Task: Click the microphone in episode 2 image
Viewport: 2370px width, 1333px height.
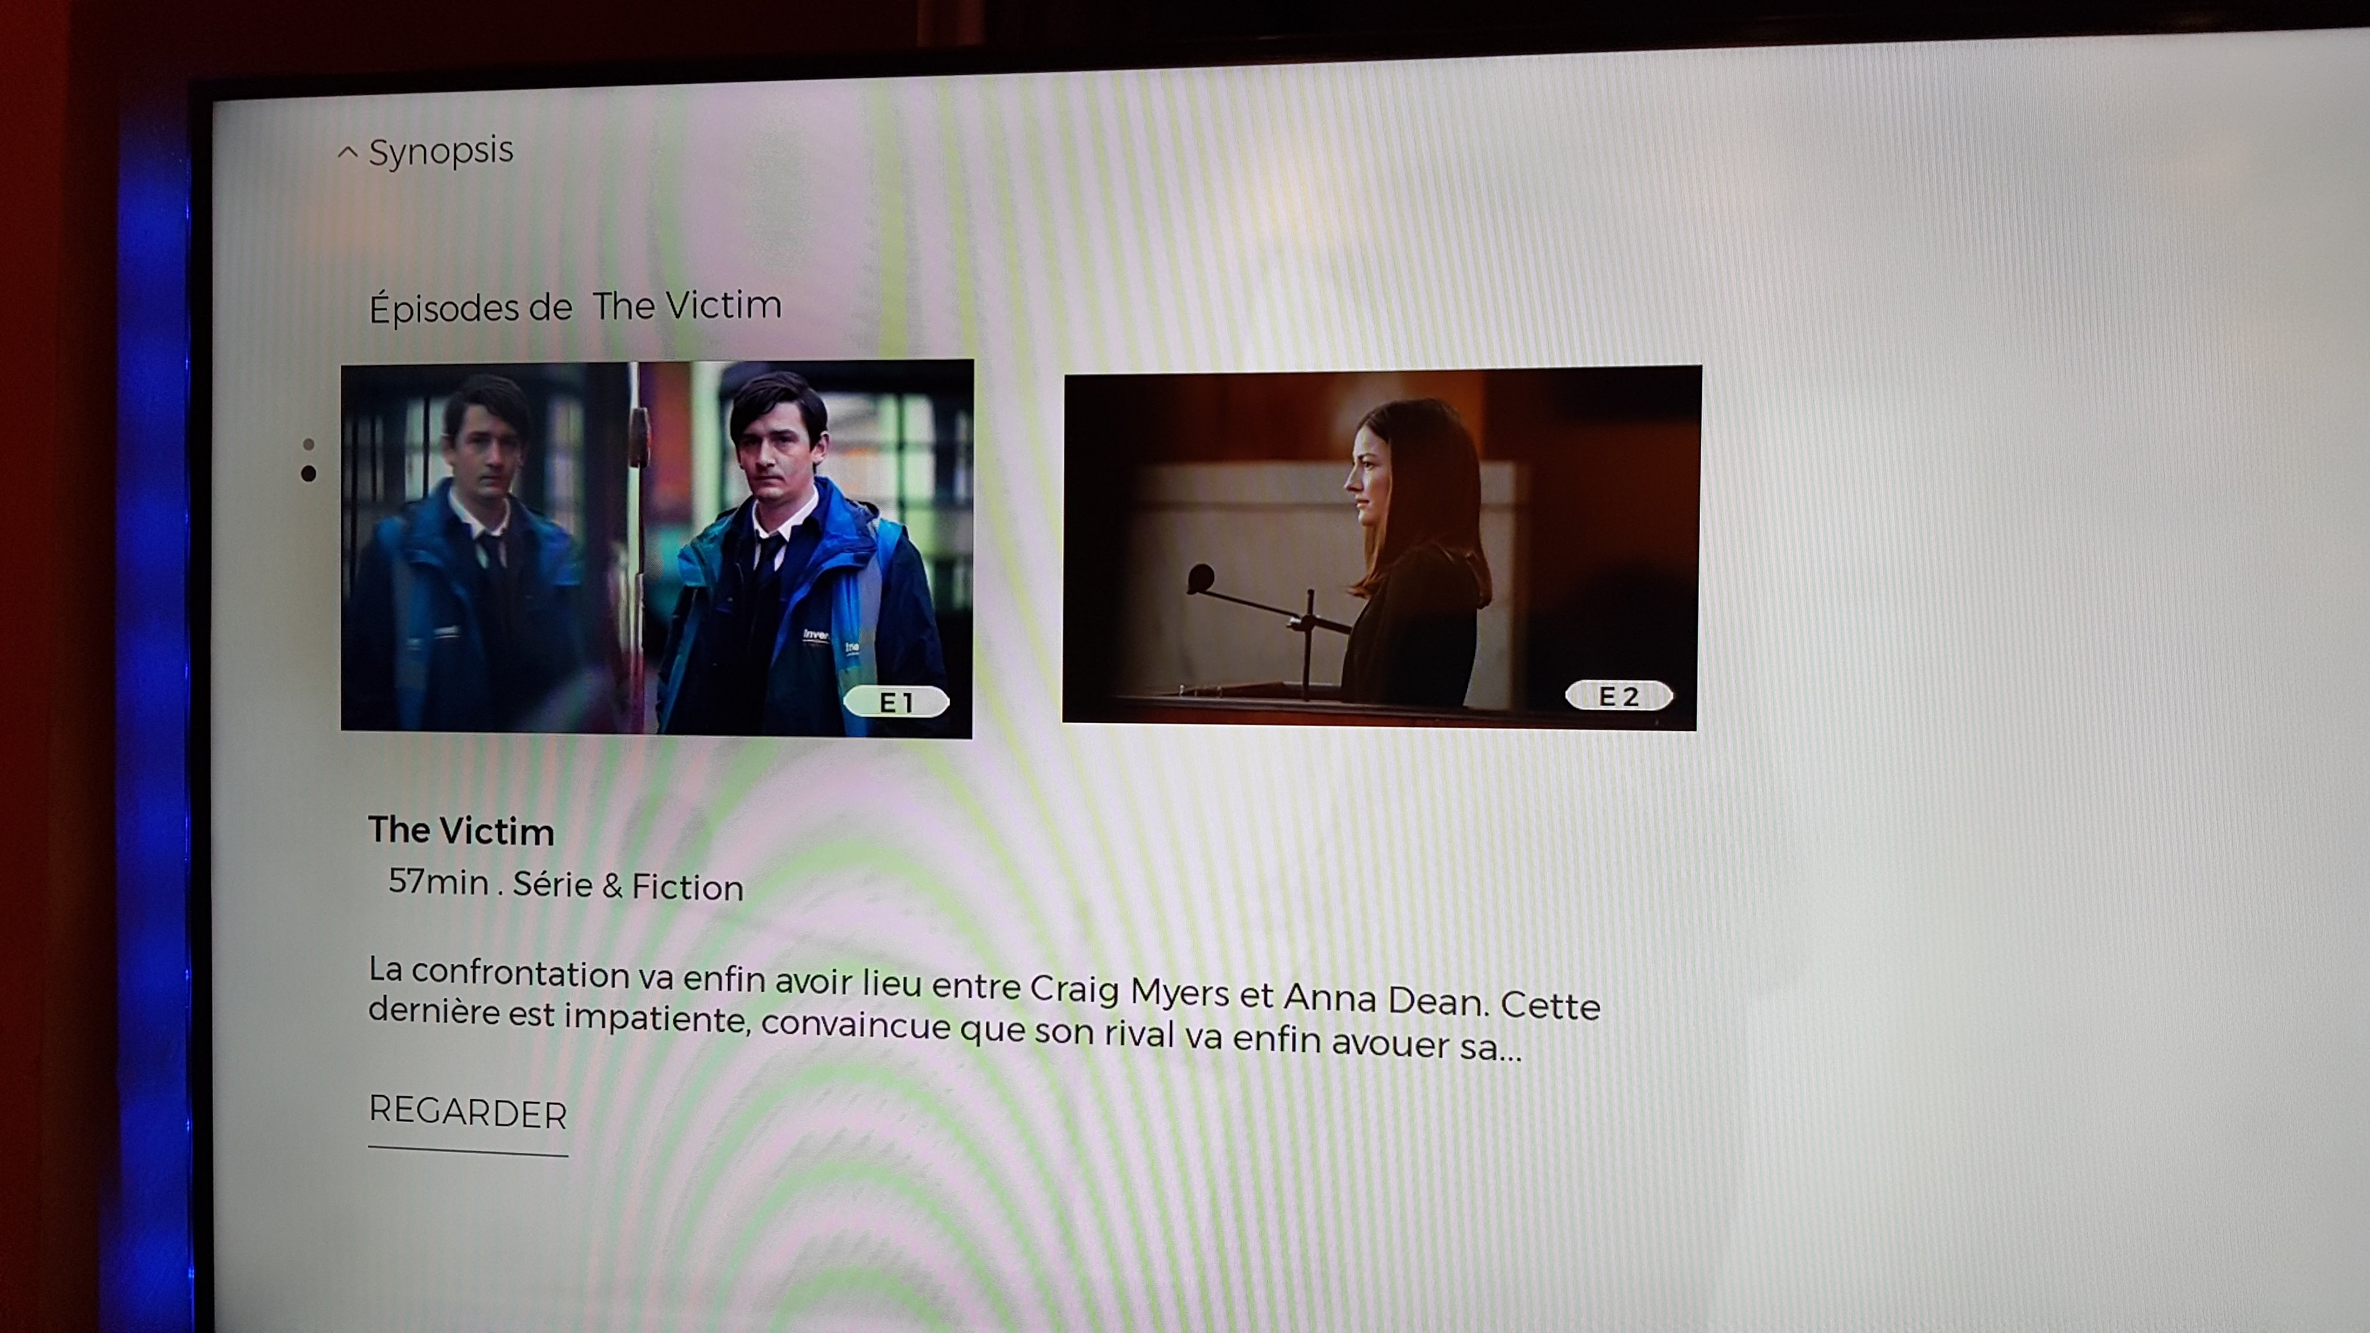Action: (x=1201, y=579)
